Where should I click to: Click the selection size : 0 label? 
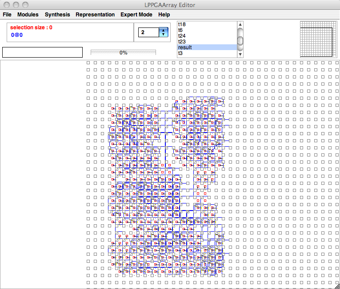[31, 27]
